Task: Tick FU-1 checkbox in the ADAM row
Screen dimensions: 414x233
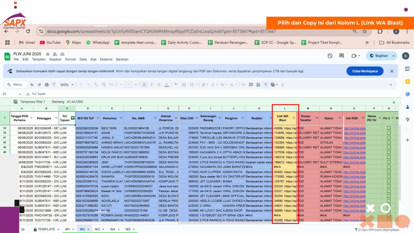Action: (389, 133)
